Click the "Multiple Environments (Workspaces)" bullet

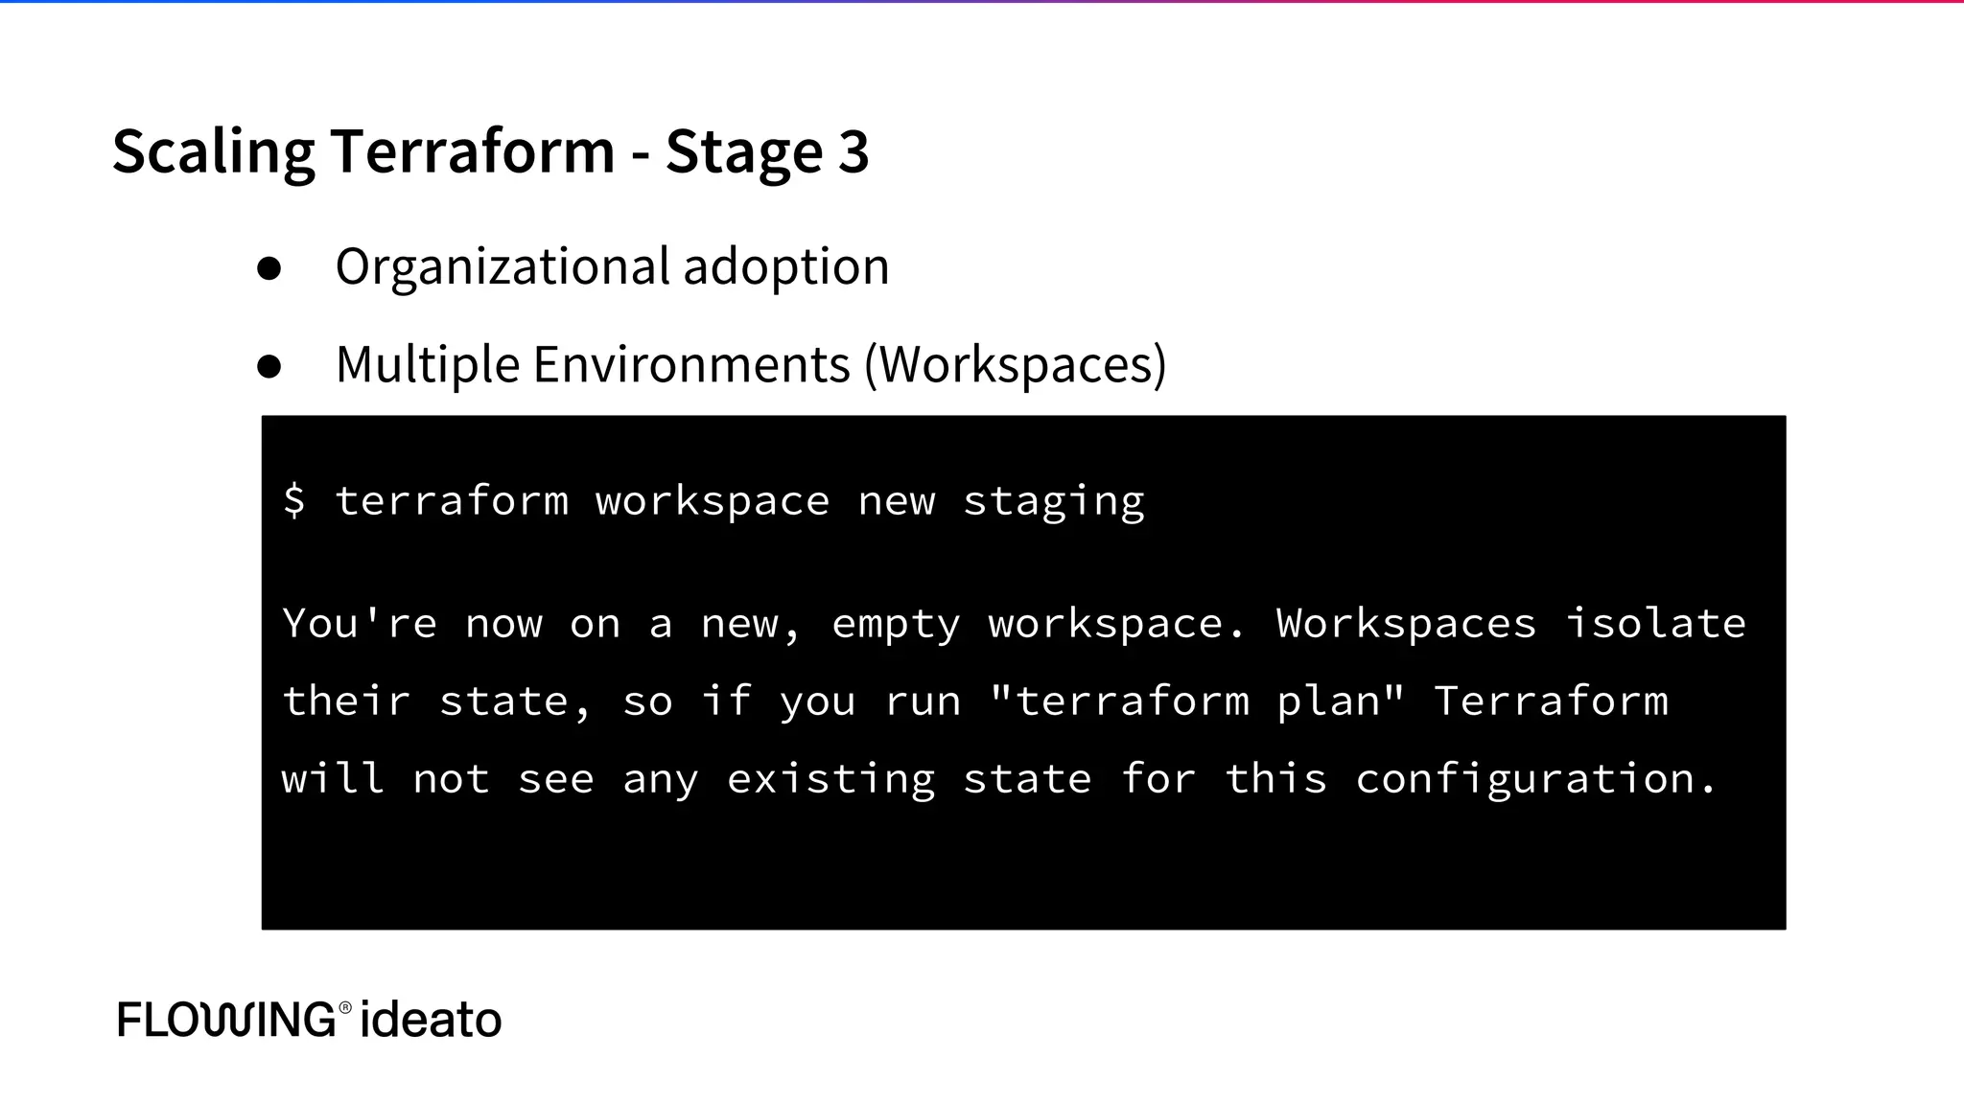point(751,364)
